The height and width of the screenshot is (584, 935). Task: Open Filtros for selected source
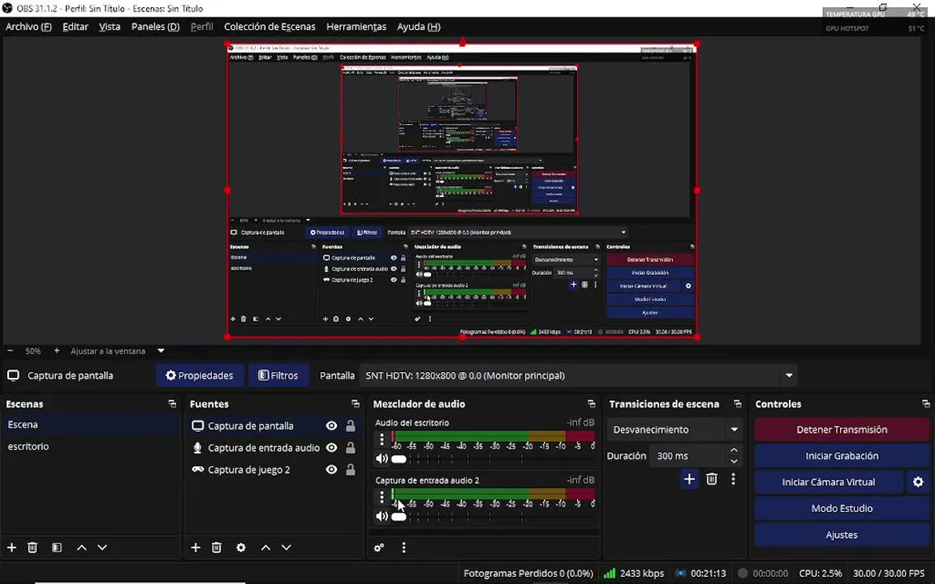tap(278, 376)
